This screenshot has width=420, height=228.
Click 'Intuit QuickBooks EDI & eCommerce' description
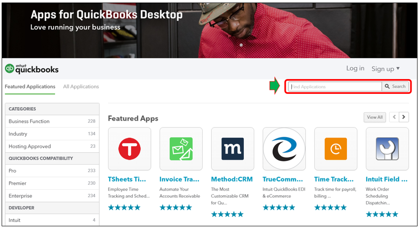pyautogui.click(x=284, y=193)
